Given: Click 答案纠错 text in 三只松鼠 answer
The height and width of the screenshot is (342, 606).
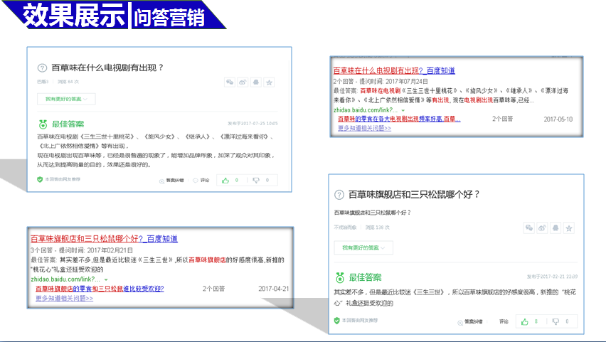Looking at the screenshot, I should (x=474, y=321).
